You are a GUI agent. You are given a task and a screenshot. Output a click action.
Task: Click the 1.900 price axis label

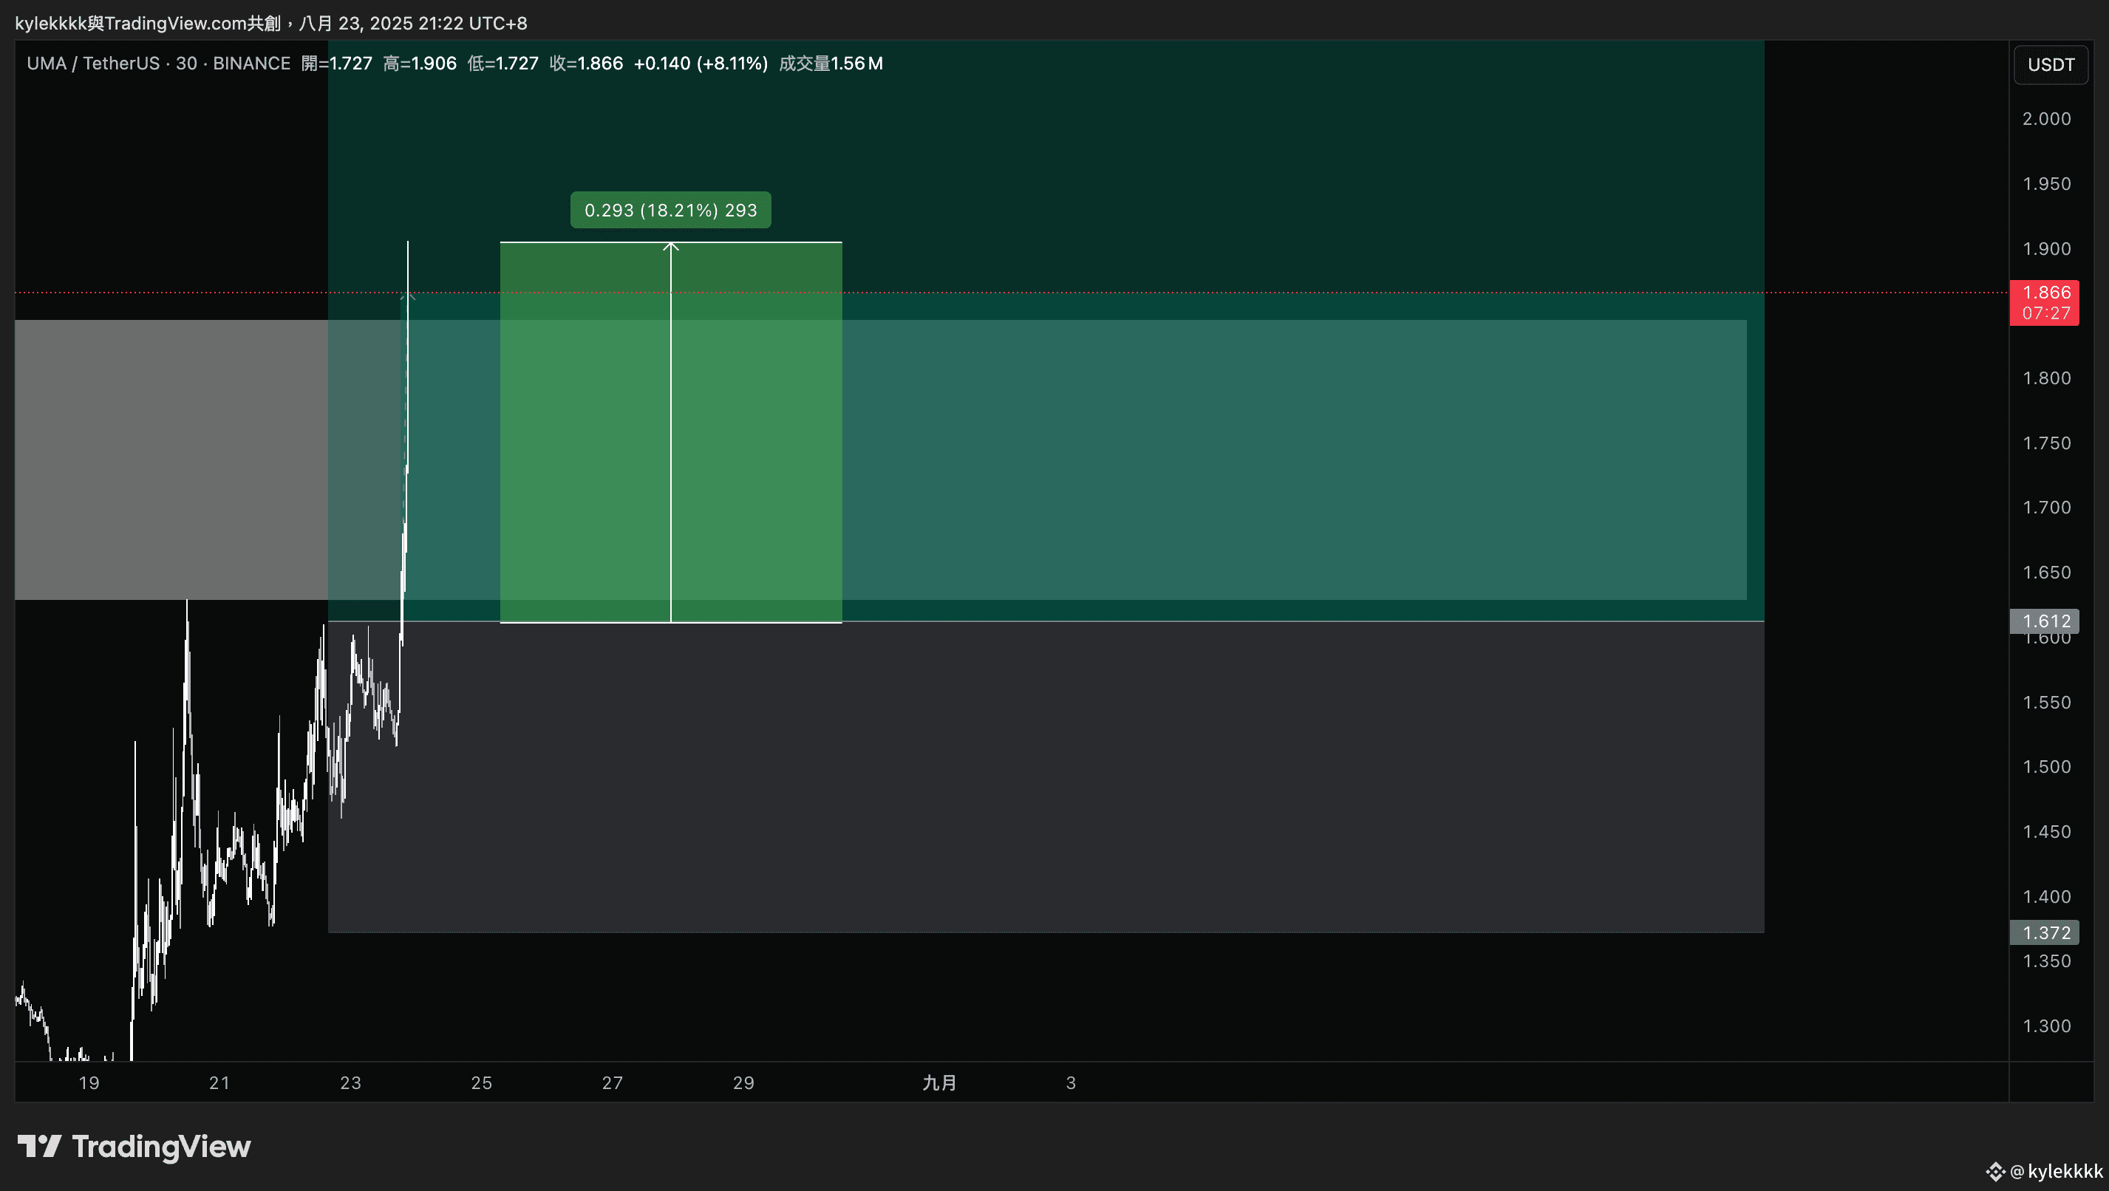[2046, 249]
